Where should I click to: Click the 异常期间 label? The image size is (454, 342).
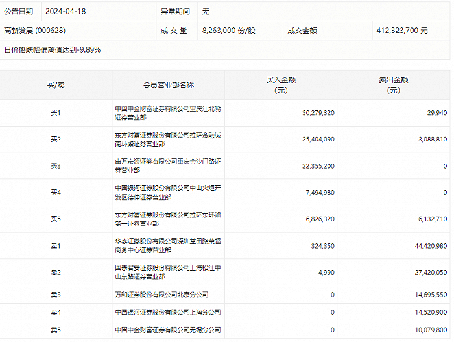(x=175, y=11)
